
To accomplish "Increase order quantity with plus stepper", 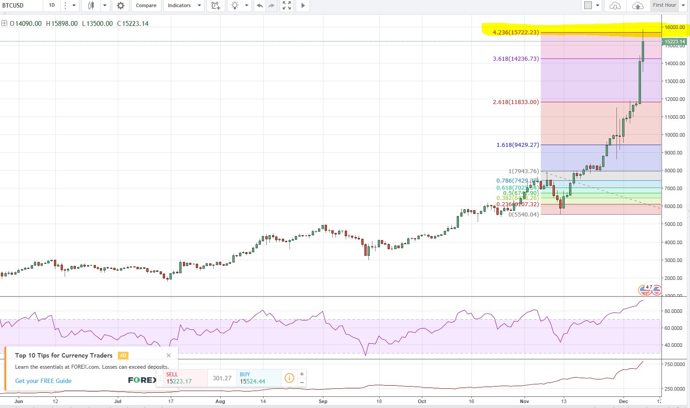I will [x=302, y=374].
